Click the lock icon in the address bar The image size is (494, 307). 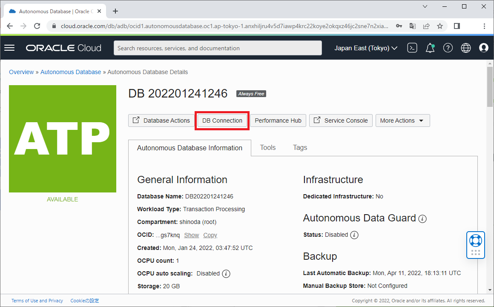point(54,26)
